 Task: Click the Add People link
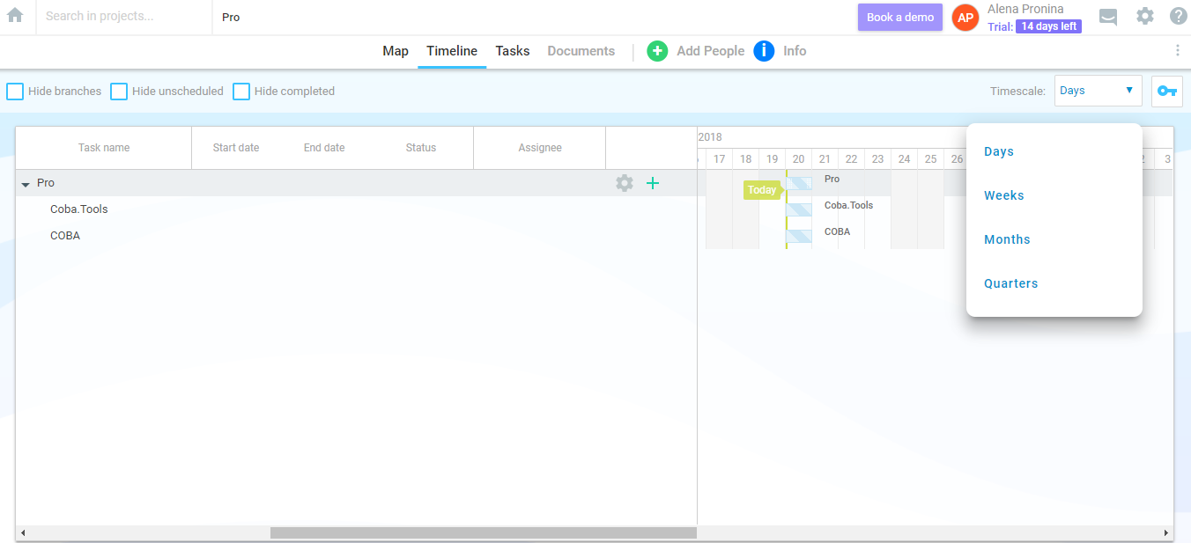tap(710, 51)
